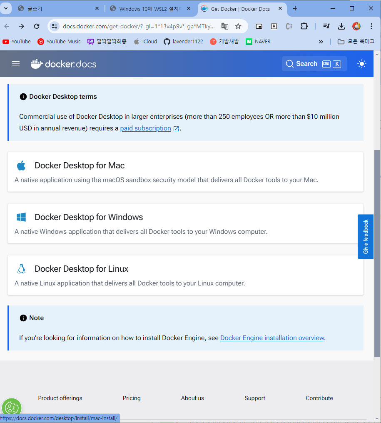Open Docker Desktop for Mac card title
The width and height of the screenshot is (381, 423).
(x=80, y=165)
